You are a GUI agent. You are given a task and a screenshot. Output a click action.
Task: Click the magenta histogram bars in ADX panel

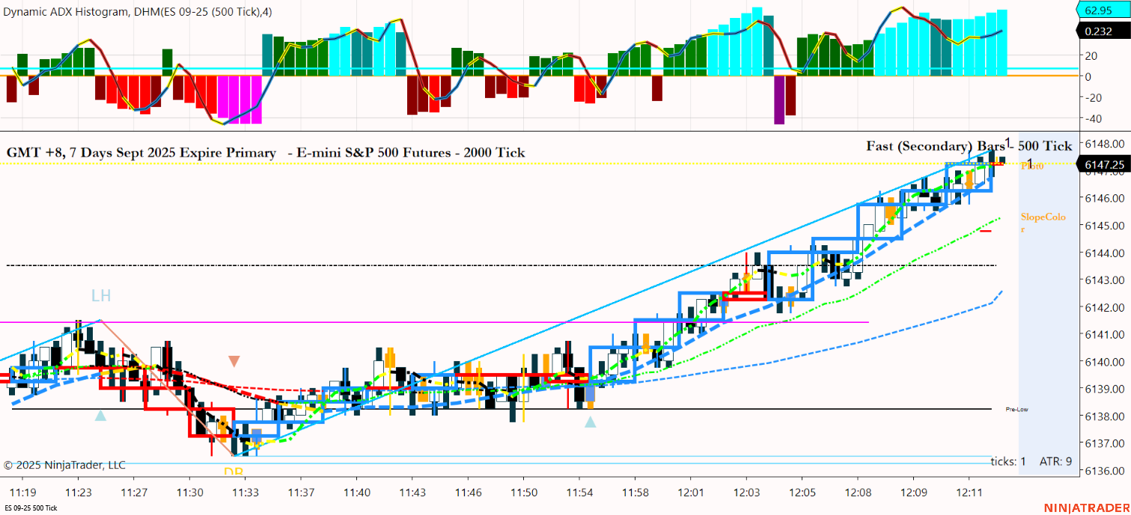click(x=238, y=99)
